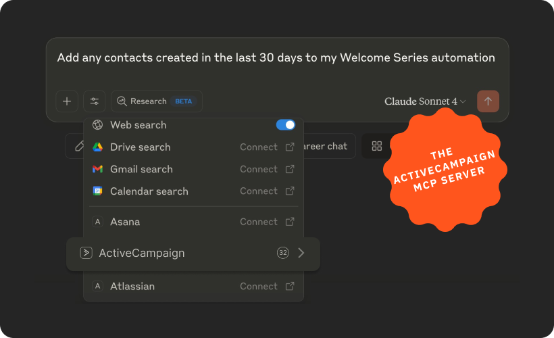The width and height of the screenshot is (554, 338).
Task: Connect Calendar search
Action: coord(266,191)
